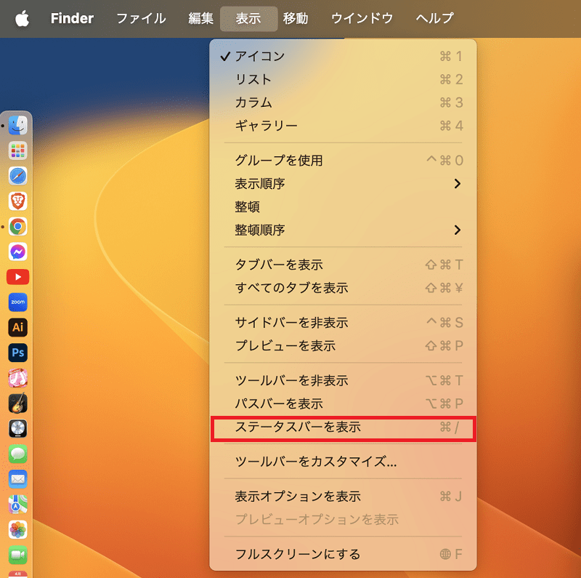Viewport: 581px width, 578px height.
Task: Open Finder from the Dock
Action: [17, 125]
